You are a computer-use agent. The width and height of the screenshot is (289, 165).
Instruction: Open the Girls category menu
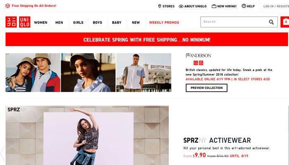78,22
